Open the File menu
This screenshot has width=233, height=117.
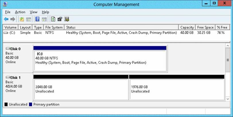[x=8, y=12]
